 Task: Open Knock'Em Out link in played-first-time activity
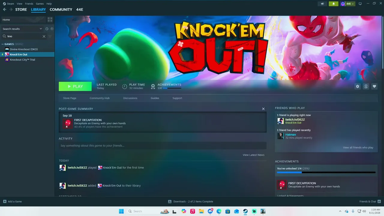click(x=112, y=167)
